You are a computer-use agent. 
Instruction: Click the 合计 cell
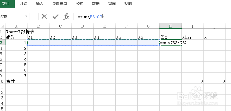(x=16, y=81)
